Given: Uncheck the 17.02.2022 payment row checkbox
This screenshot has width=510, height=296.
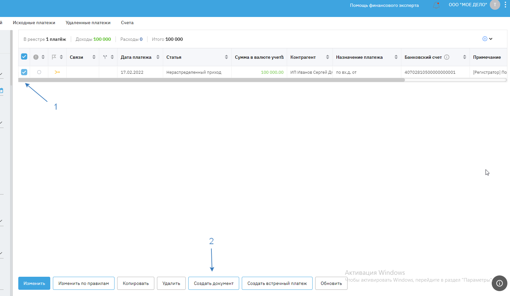Looking at the screenshot, I should [x=24, y=72].
